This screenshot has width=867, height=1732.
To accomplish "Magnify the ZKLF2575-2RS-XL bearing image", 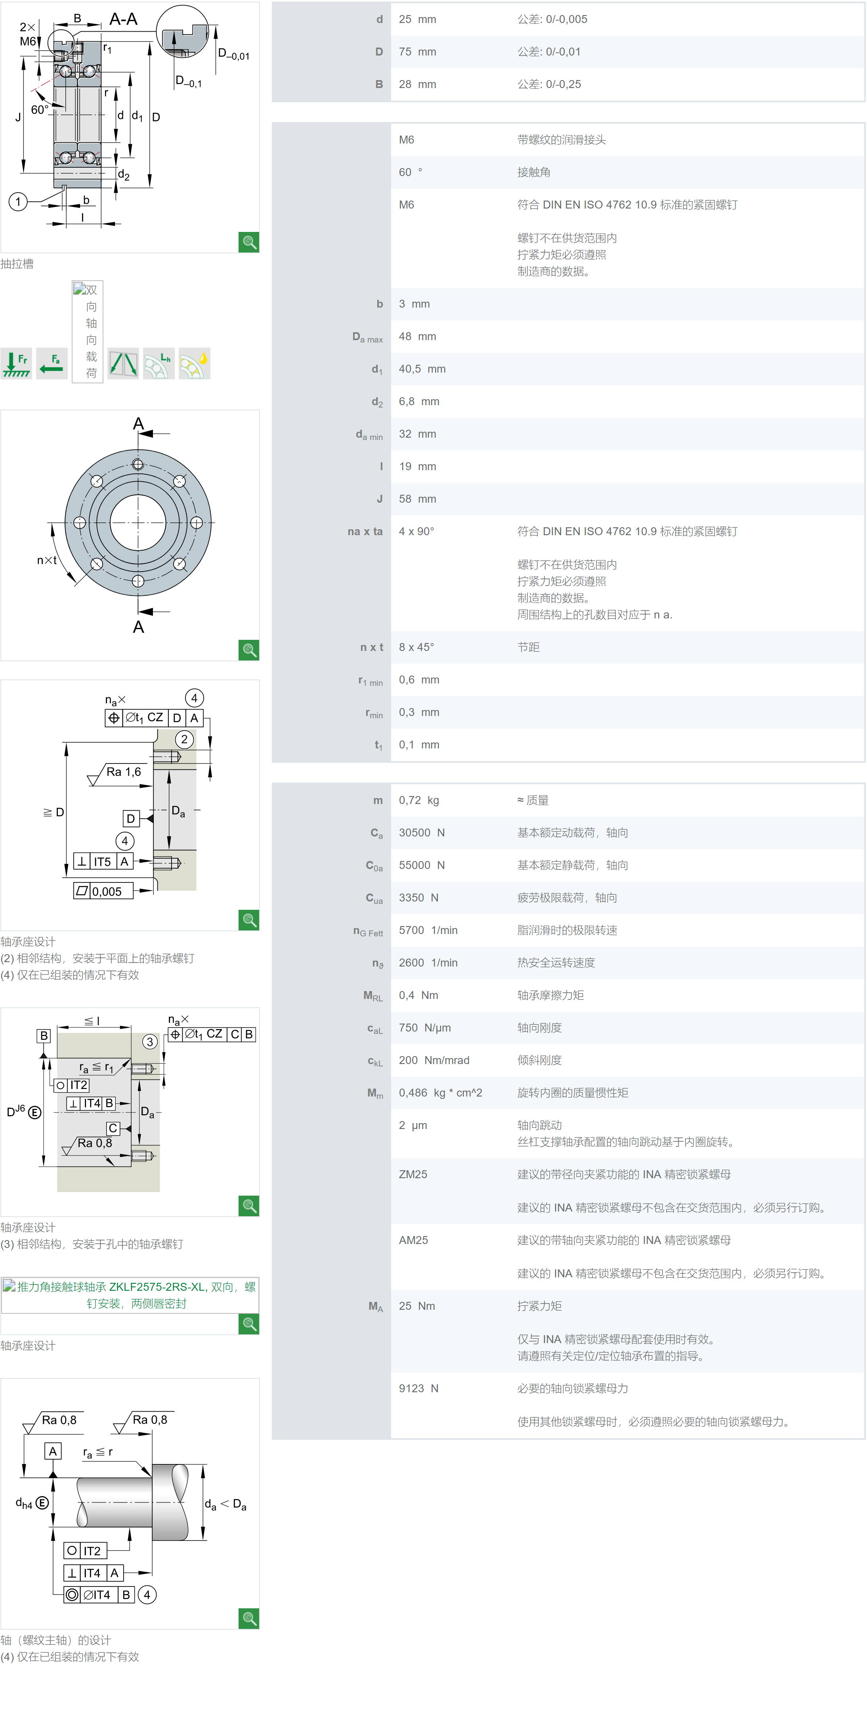I will 249,1324.
